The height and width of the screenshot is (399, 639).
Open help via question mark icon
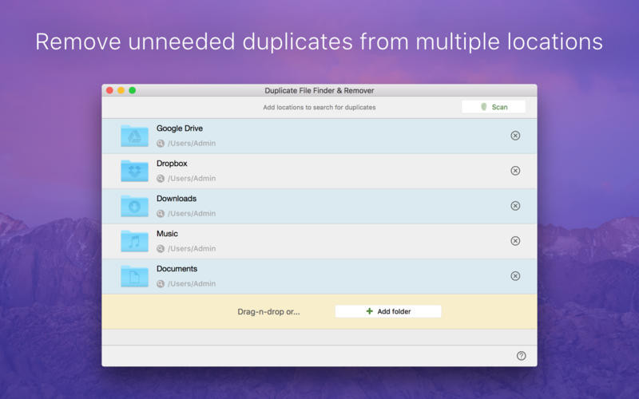[522, 356]
